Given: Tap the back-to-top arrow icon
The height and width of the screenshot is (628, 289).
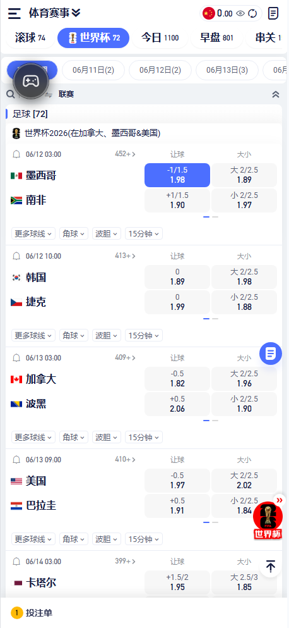Looking at the screenshot, I should click(x=271, y=566).
